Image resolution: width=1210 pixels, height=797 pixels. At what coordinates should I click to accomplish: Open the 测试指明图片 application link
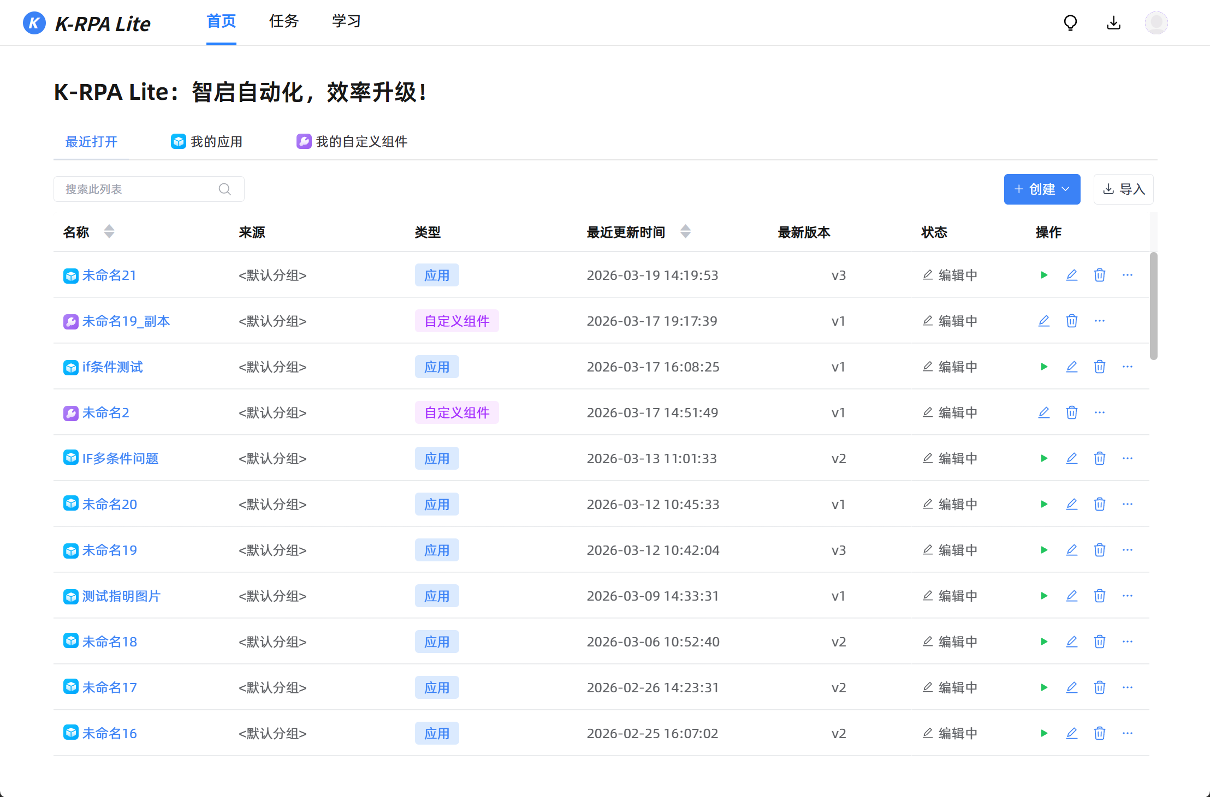point(121,596)
